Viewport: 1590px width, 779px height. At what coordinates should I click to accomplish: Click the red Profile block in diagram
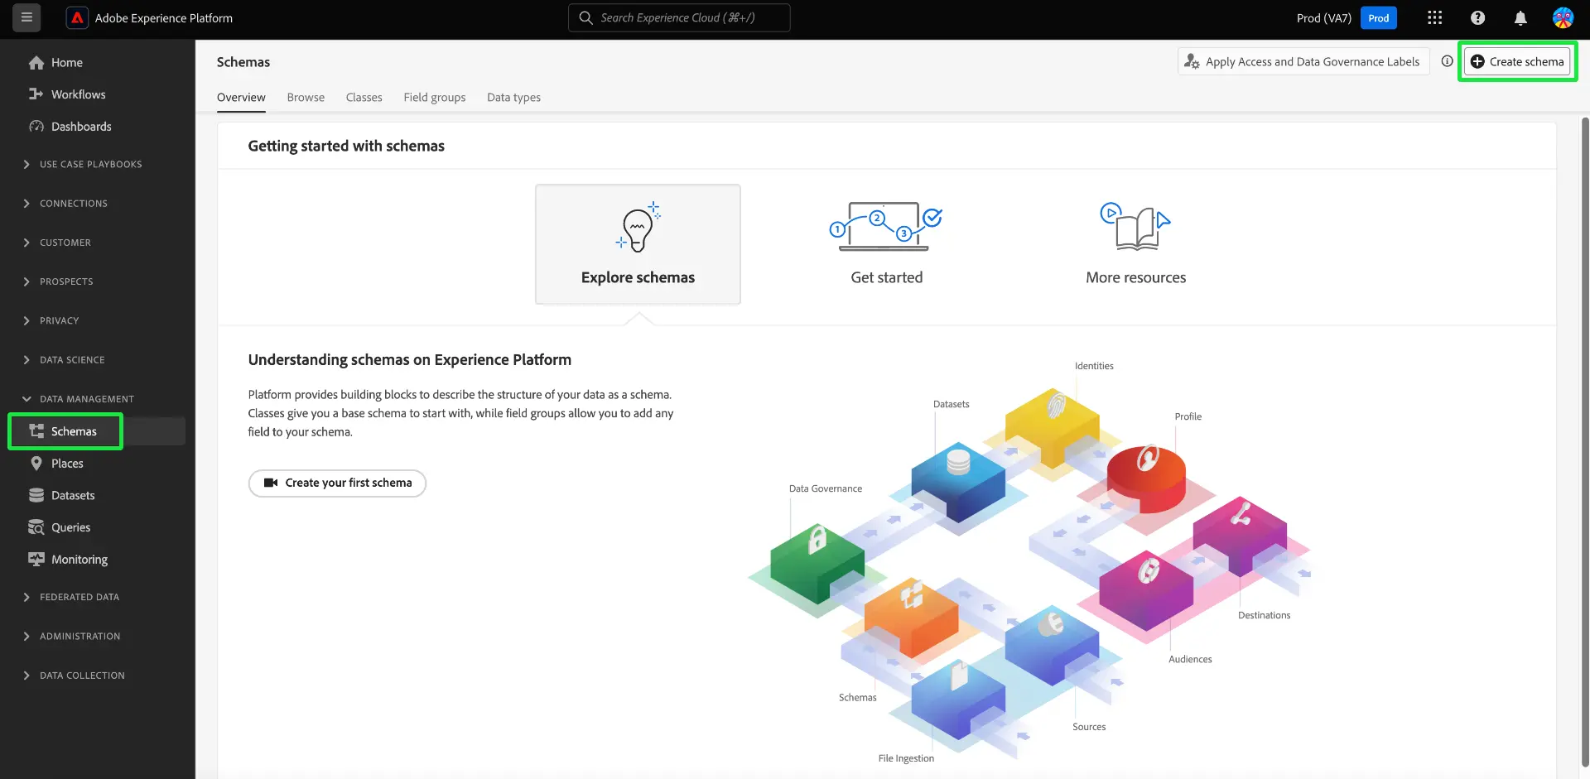pyautogui.click(x=1146, y=478)
